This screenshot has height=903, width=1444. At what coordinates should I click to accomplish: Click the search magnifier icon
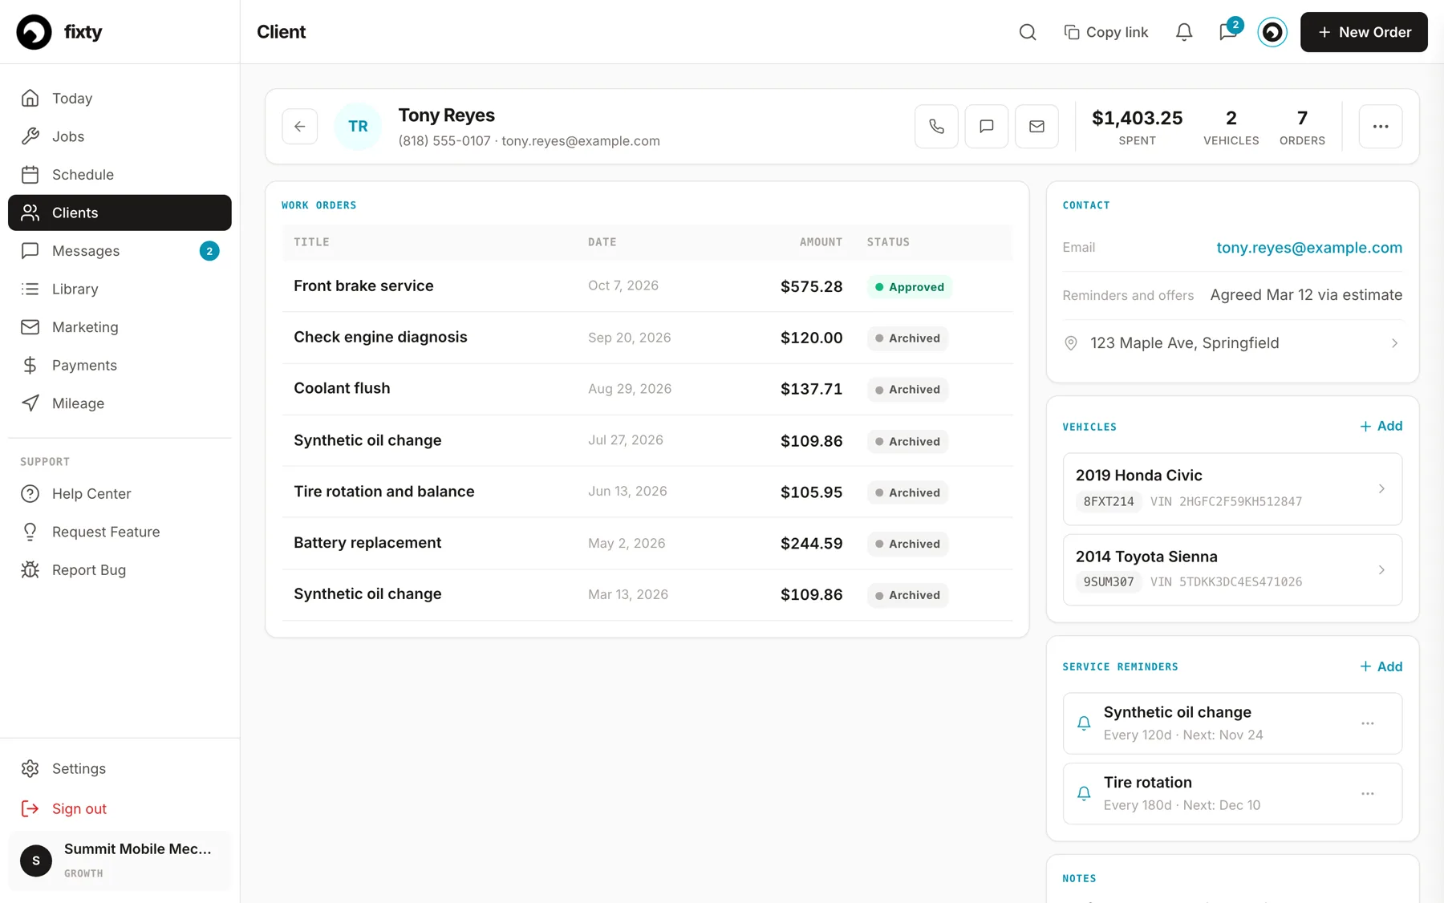[1028, 32]
